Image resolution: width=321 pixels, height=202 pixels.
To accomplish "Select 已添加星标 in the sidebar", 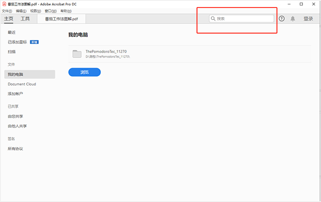I will [x=18, y=42].
